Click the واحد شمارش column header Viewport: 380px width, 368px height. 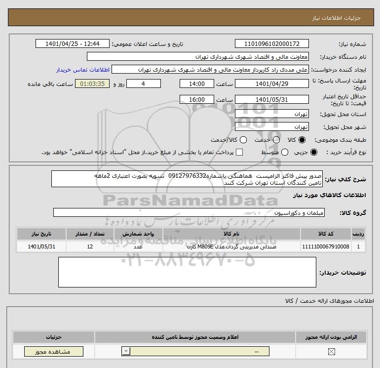[138, 234]
